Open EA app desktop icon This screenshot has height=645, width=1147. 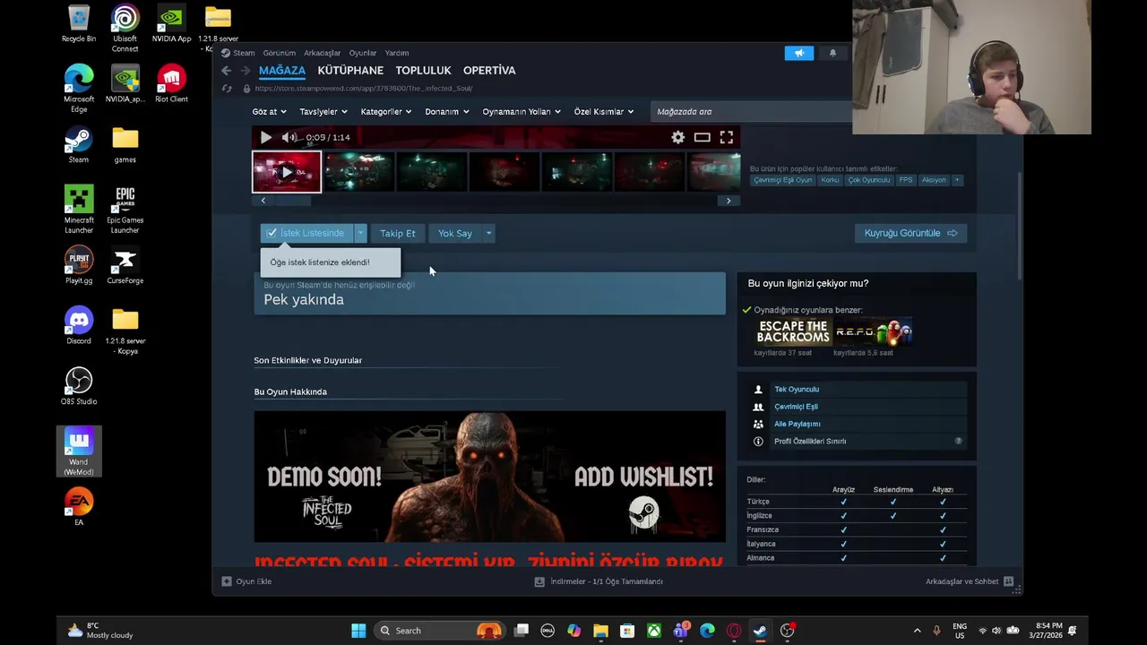(79, 506)
